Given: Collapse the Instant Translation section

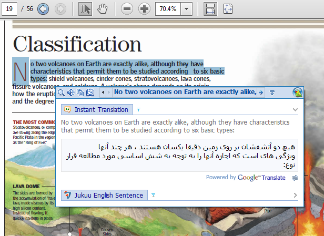Looking at the screenshot, I should point(296,110).
